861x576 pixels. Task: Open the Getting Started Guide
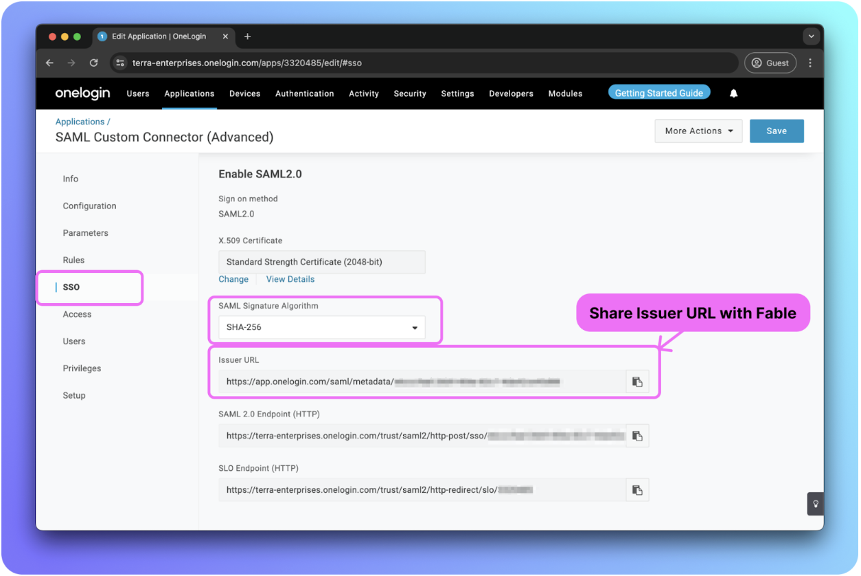pyautogui.click(x=659, y=93)
